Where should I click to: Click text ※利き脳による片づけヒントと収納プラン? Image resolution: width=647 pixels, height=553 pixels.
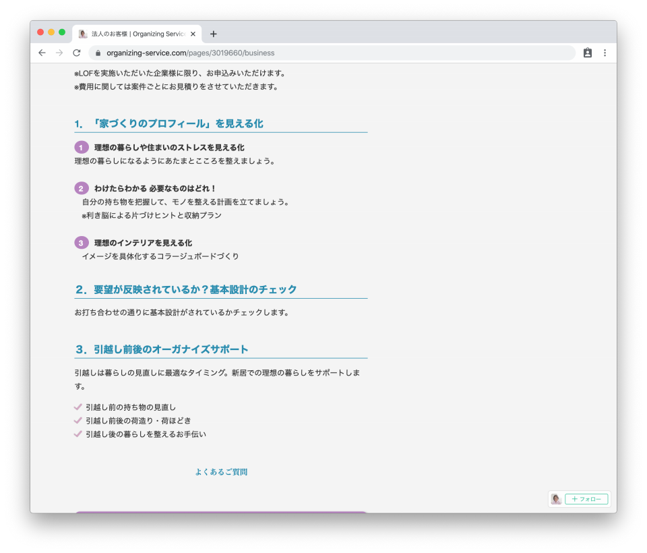tap(152, 216)
